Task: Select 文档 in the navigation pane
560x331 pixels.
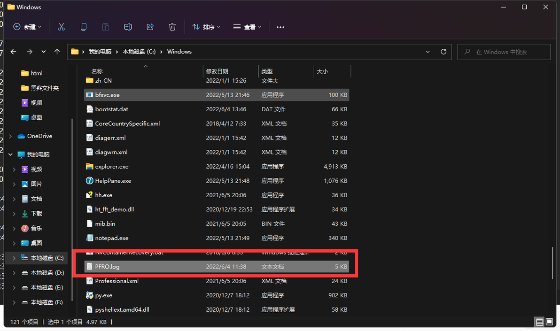Action: 32,199
